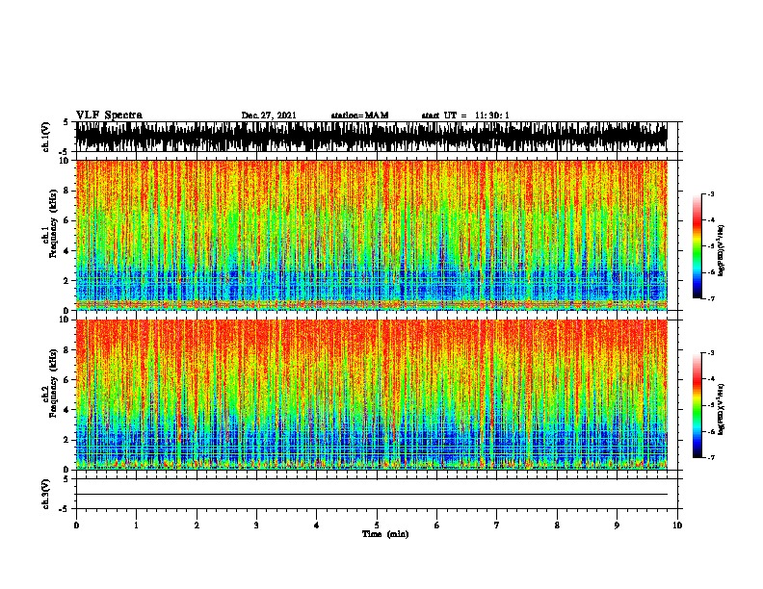Screen dimensions: 763x589
Task: Click the "Time (min)" x-axis label
Action: pos(385,534)
